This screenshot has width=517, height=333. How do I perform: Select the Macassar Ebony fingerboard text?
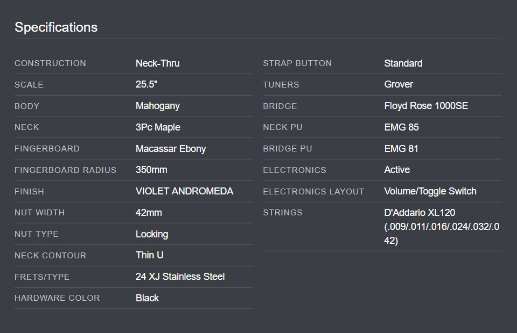171,149
